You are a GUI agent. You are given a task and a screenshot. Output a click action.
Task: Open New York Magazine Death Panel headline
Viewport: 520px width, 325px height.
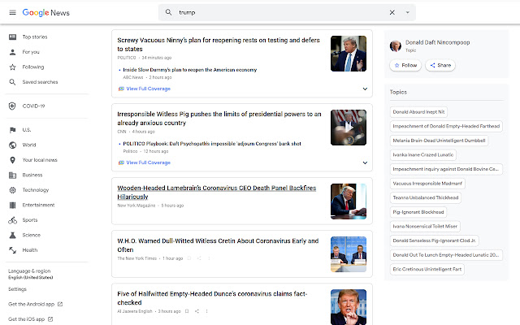tap(217, 193)
